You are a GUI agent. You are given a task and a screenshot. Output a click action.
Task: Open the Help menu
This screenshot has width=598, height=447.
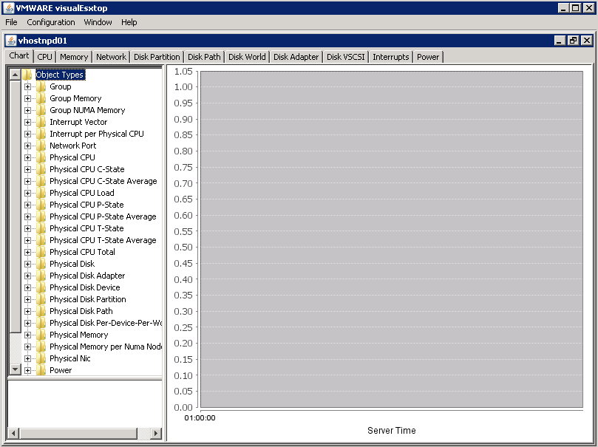pyautogui.click(x=129, y=22)
